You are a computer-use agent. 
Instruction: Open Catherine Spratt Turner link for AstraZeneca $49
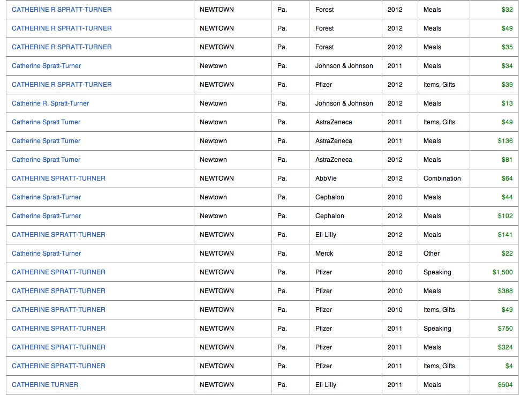pyautogui.click(x=46, y=122)
